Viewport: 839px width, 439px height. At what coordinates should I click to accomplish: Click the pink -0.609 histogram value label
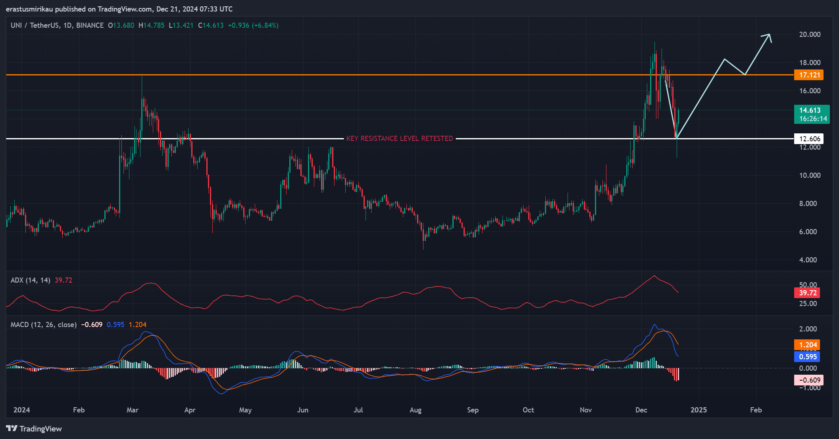808,380
